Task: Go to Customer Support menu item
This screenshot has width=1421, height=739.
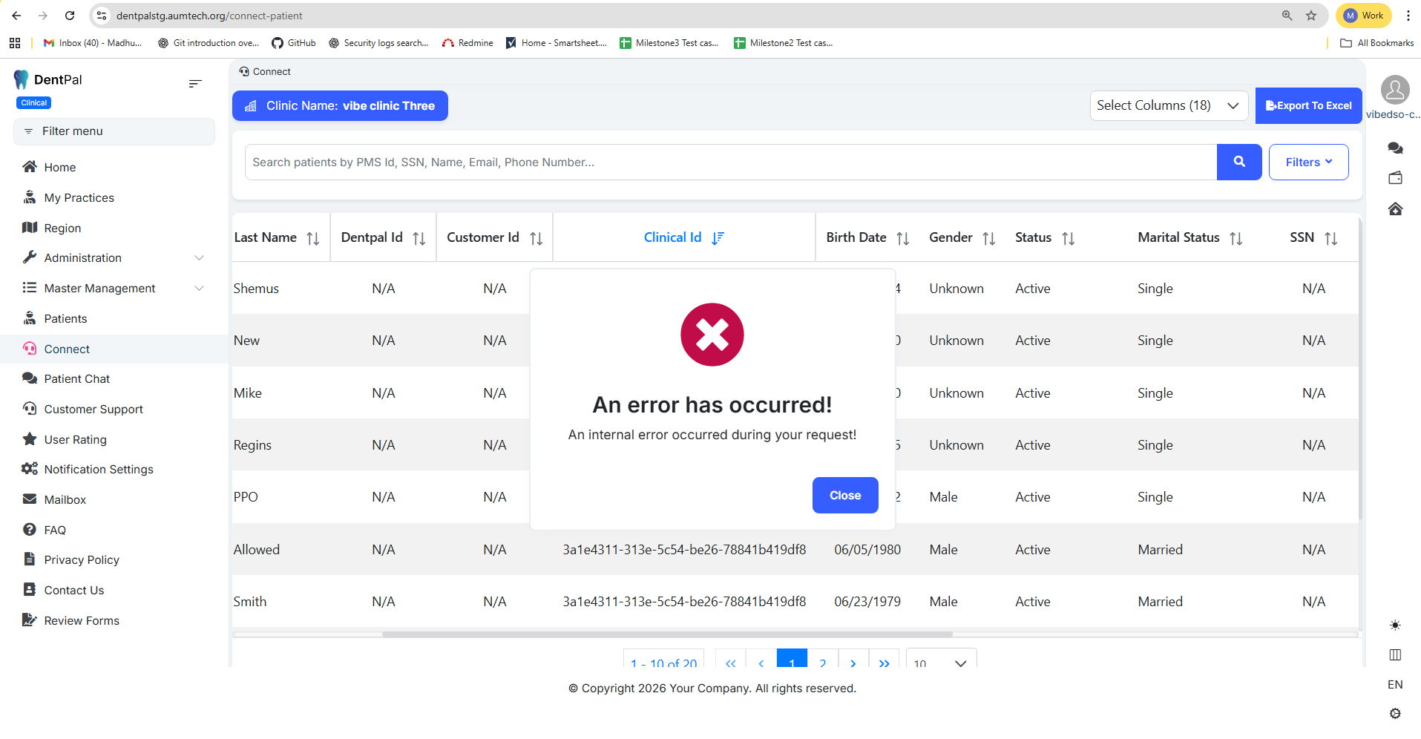Action: [x=93, y=409]
